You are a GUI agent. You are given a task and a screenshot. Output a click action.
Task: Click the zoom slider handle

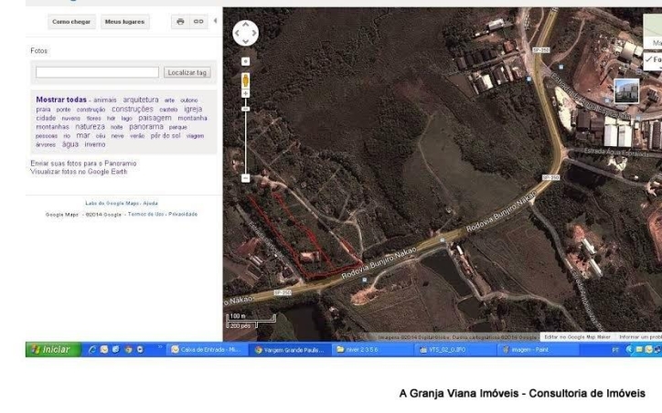tap(245, 109)
